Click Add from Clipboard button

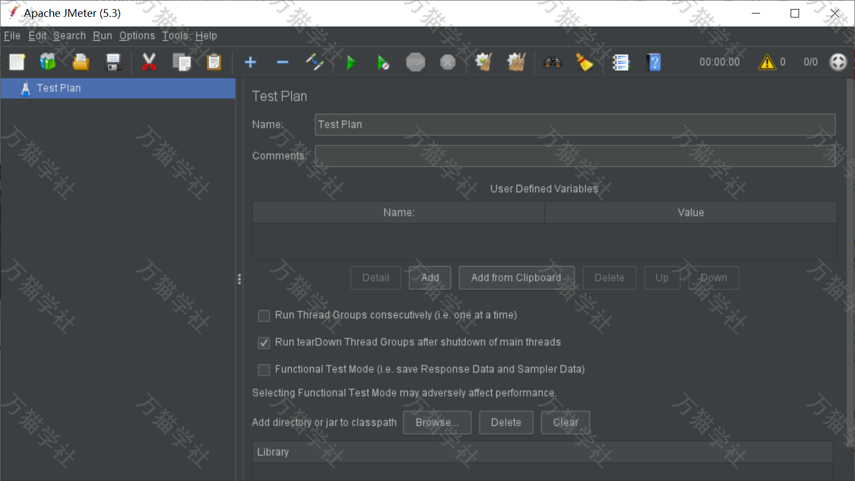[x=516, y=278]
